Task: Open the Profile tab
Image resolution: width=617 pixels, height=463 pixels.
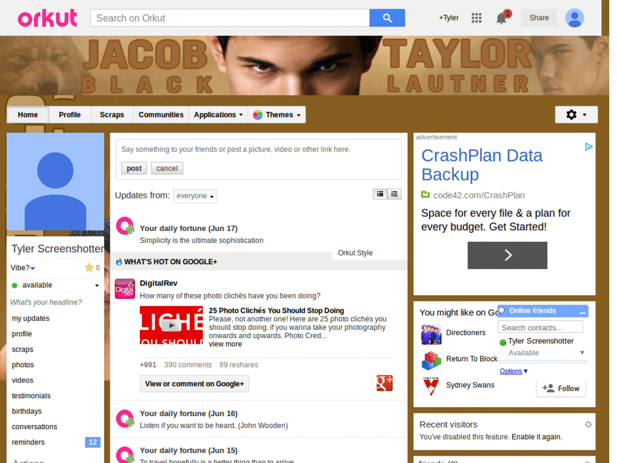Action: 70,115
